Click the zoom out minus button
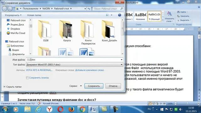This screenshot has height=113, width=201. pos(176,103)
